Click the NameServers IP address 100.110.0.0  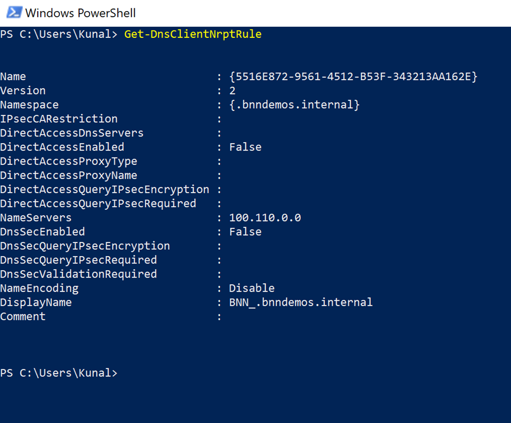[265, 218]
